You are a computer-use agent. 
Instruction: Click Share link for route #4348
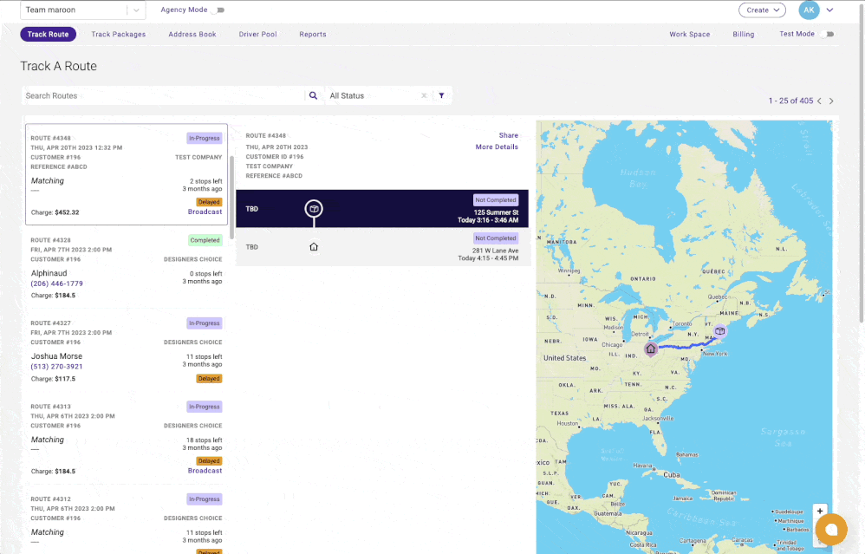(508, 135)
